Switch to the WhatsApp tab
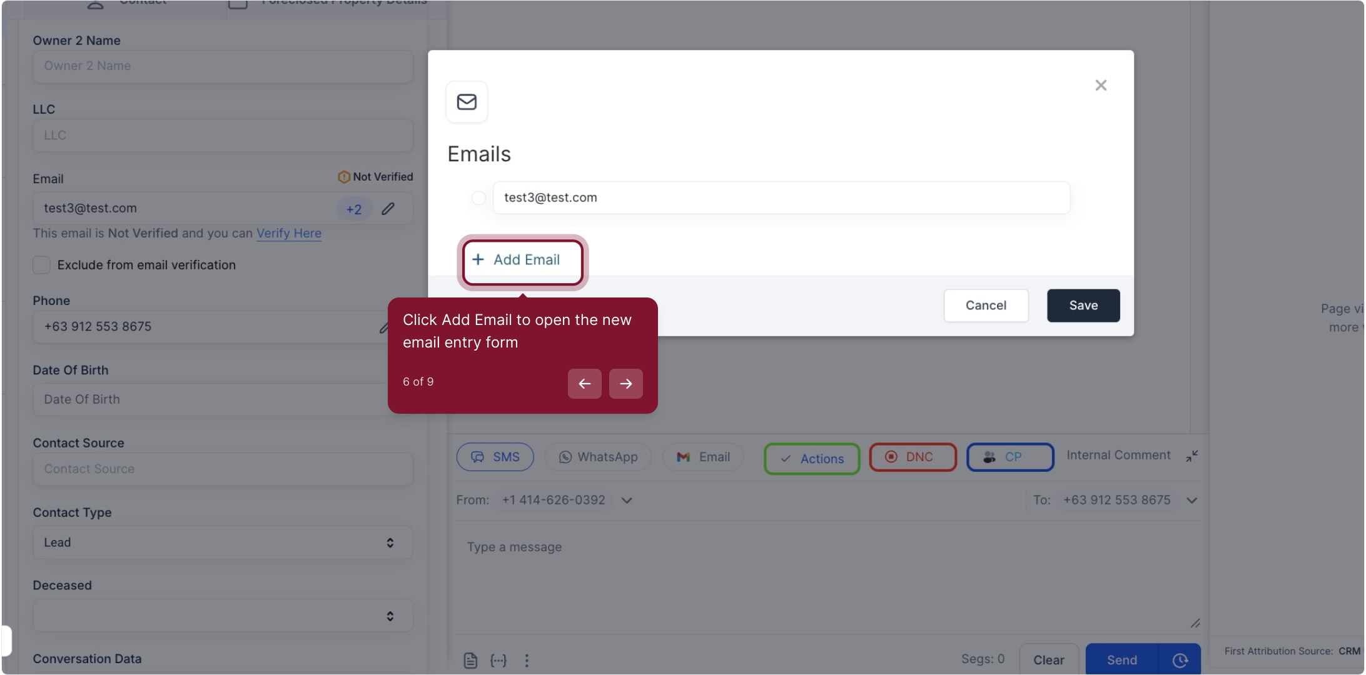Screen dimensions: 1366x675 click(598, 457)
